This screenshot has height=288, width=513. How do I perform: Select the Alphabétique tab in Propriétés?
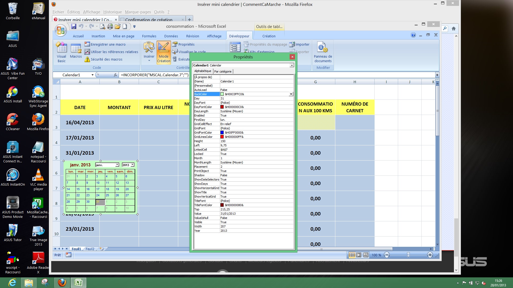coord(203,71)
